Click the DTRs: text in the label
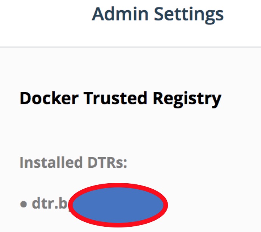Viewport: 261px width, 232px height. pyautogui.click(x=107, y=162)
